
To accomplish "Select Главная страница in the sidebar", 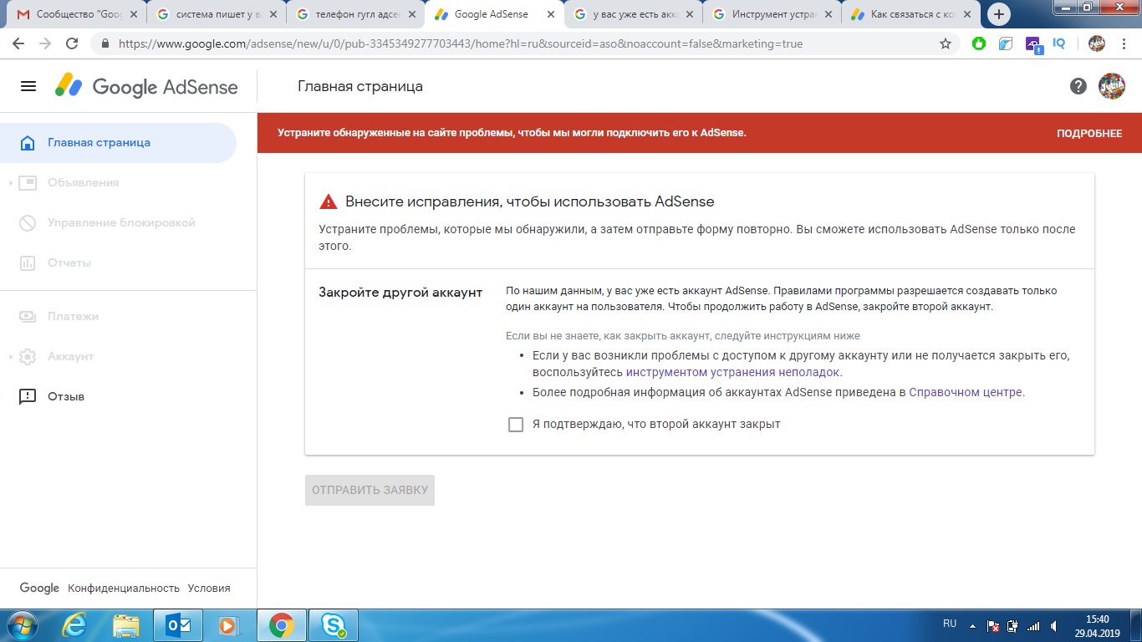I will 118,142.
